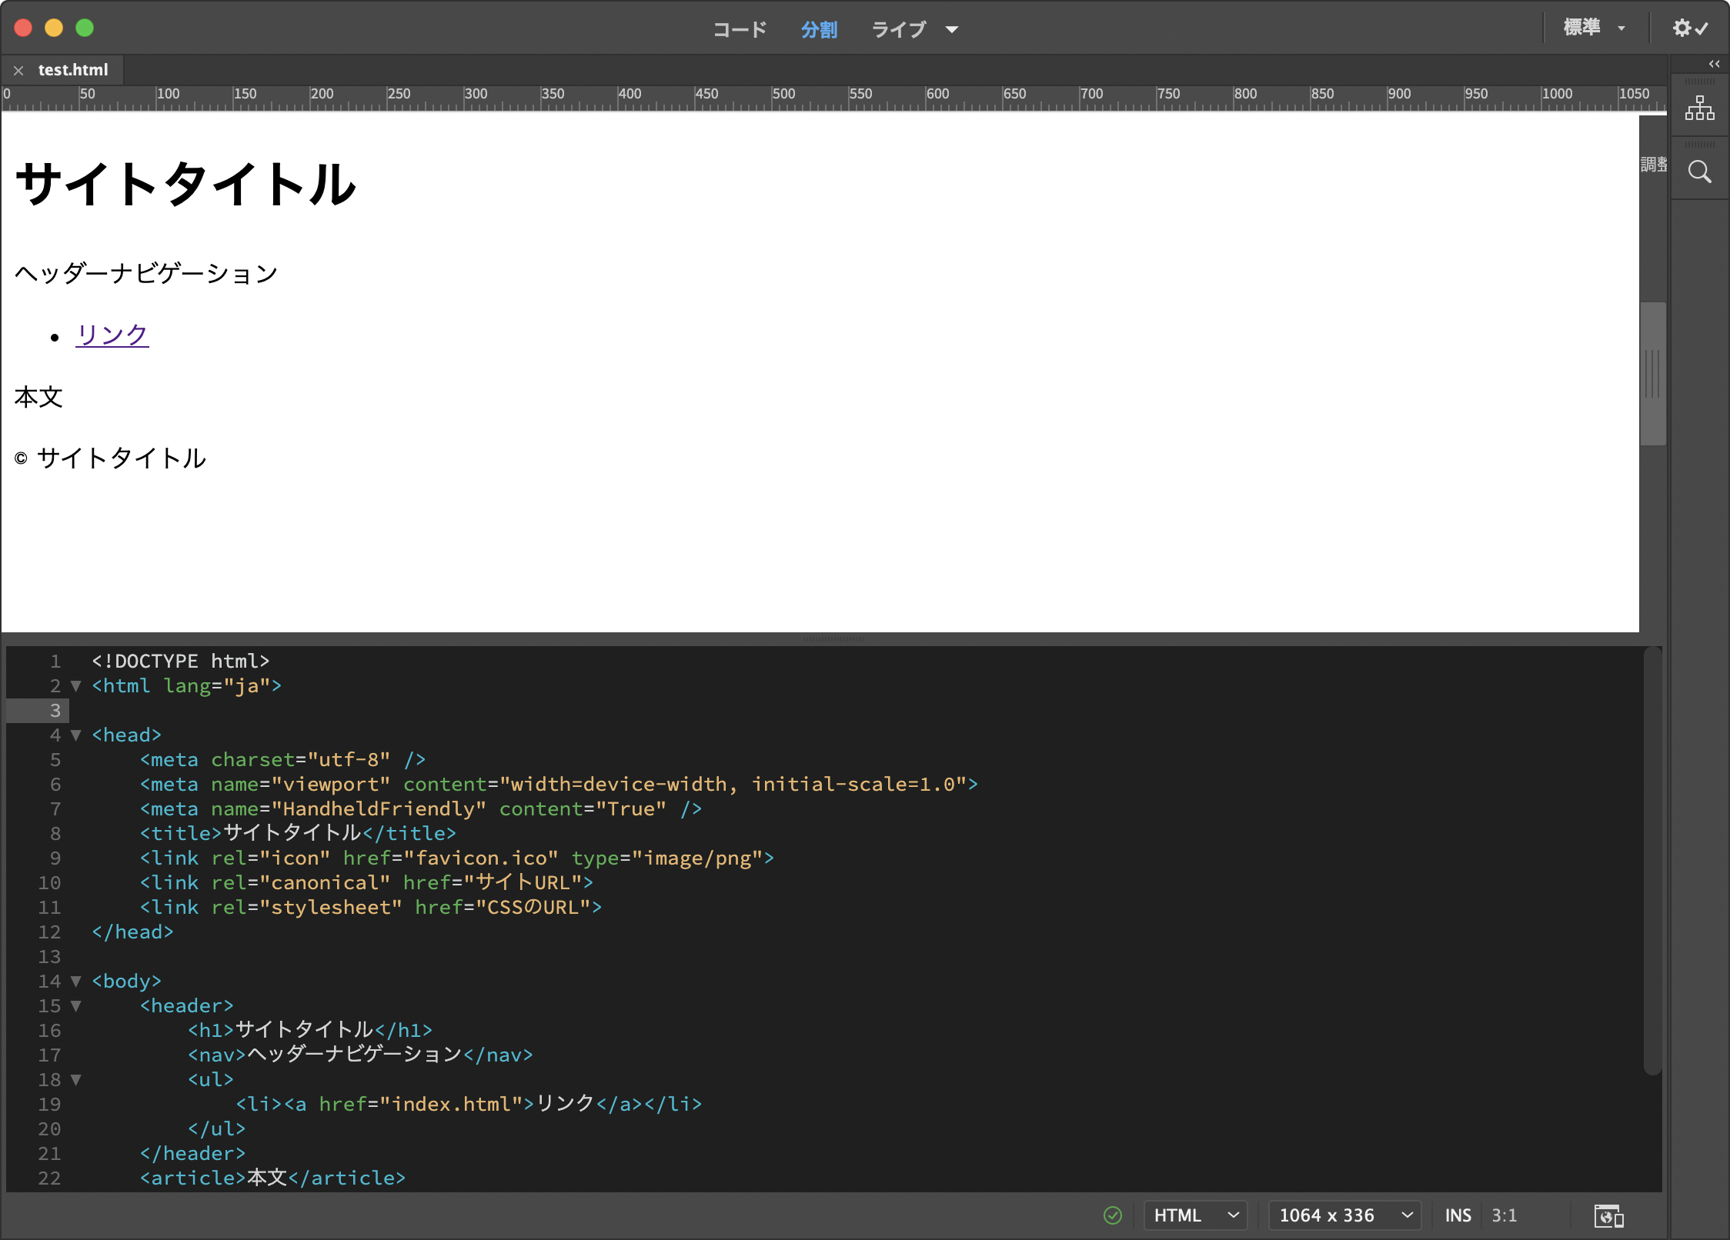Screen dimensions: 1730x1240
Task: Click the green linting status check icon
Action: [1113, 1215]
